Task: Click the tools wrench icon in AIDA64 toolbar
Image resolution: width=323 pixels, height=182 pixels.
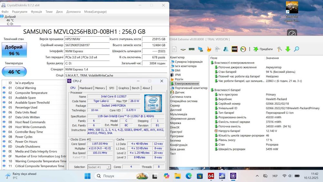Action: tap(279, 49)
